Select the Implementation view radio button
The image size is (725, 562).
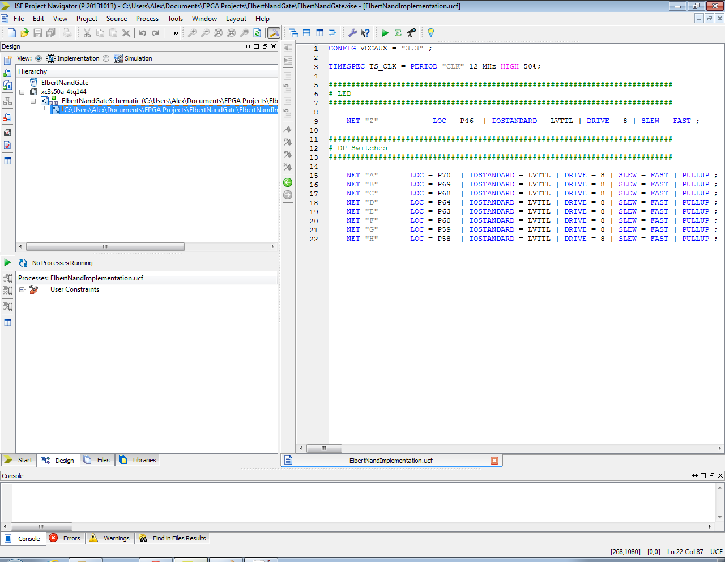39,58
